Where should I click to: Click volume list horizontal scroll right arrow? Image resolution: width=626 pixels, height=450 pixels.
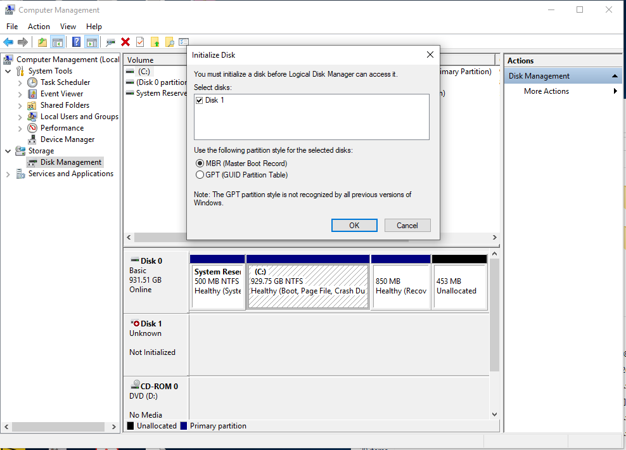pyautogui.click(x=494, y=237)
